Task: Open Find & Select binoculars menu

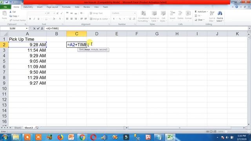Action: pyautogui.click(x=220, y=16)
